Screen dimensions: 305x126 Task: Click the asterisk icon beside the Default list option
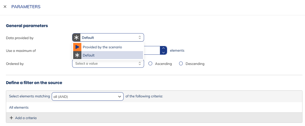77,55
